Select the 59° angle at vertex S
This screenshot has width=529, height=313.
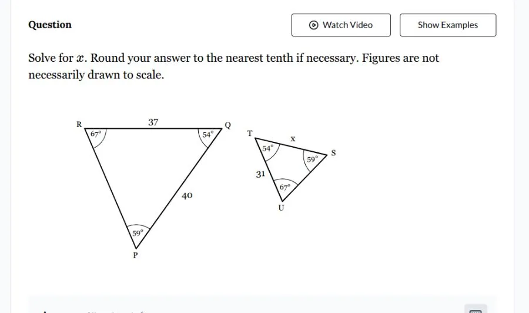point(312,159)
